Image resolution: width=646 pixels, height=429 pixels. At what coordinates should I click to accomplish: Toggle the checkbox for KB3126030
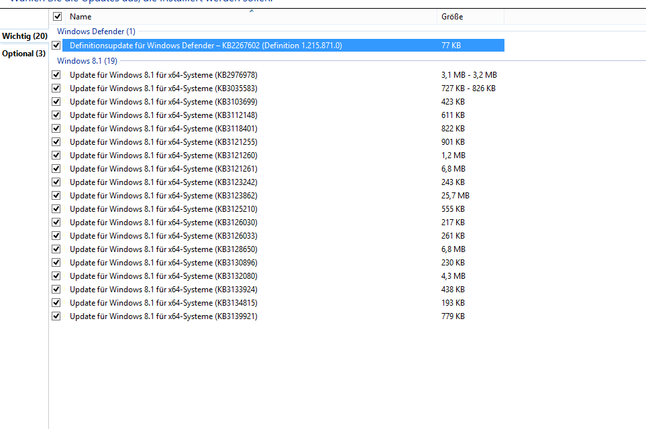[x=56, y=223]
